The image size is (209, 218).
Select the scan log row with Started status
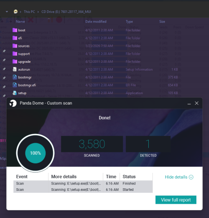click(x=83, y=190)
